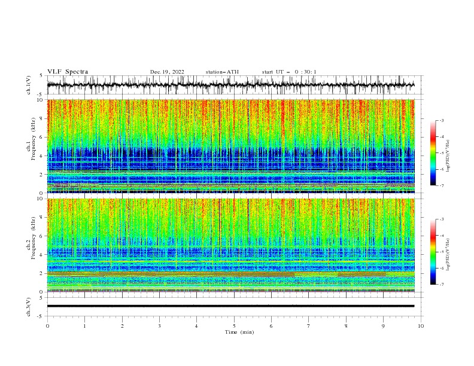Click the "0" tick on the time axis
The width and height of the screenshot is (474, 366).
click(47, 326)
